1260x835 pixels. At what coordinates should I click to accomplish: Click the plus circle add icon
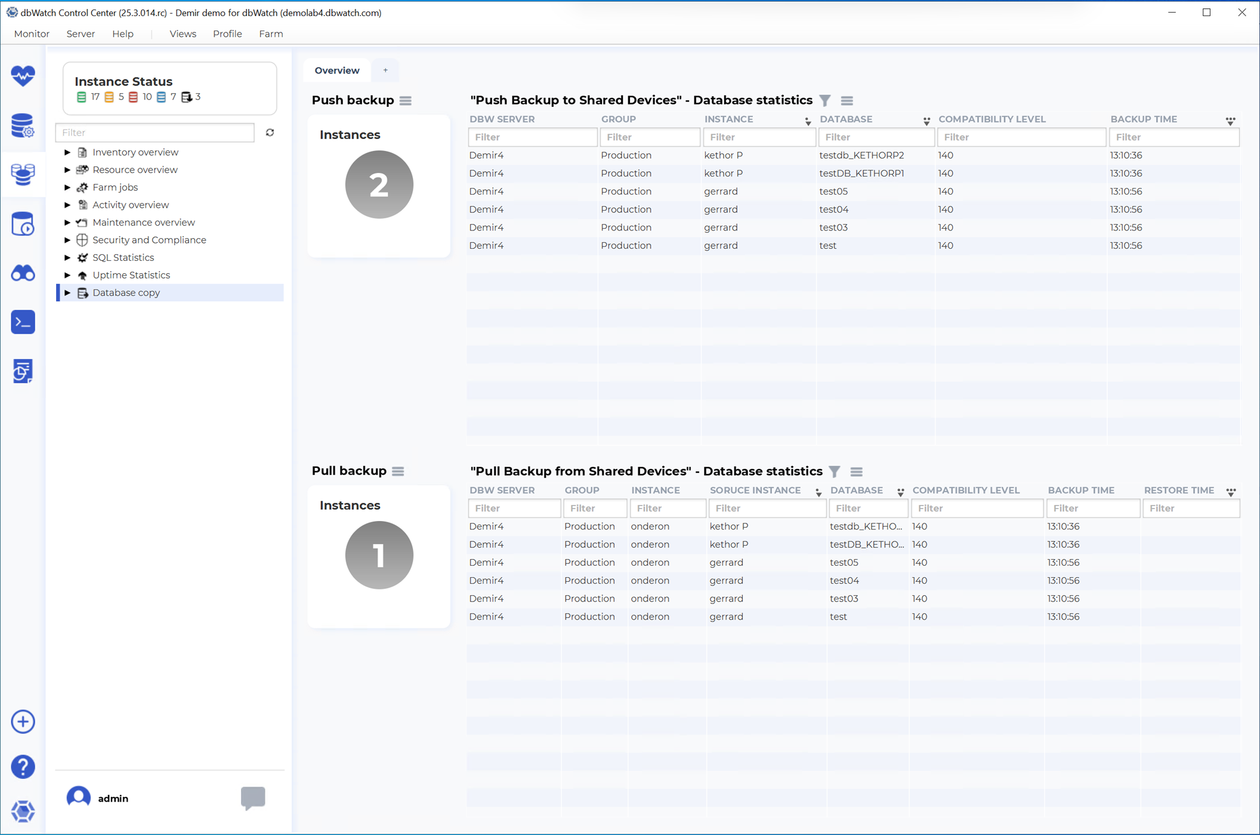click(23, 722)
